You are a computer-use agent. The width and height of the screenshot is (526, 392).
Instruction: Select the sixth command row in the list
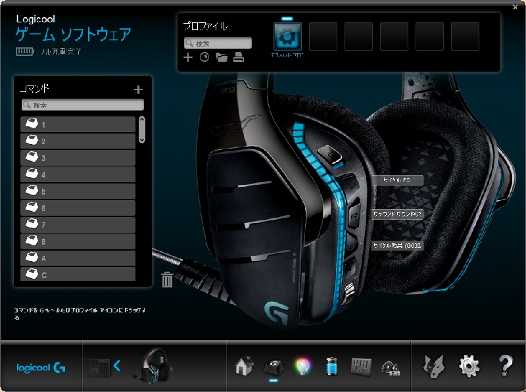coord(78,208)
